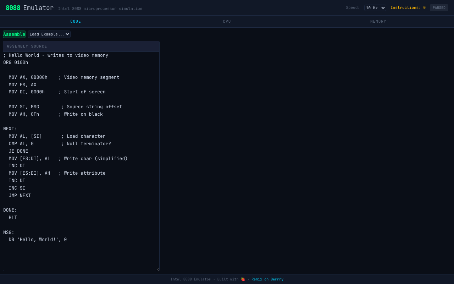Switch to the CPU tab
Image resolution: width=454 pixels, height=284 pixels.
click(x=227, y=22)
